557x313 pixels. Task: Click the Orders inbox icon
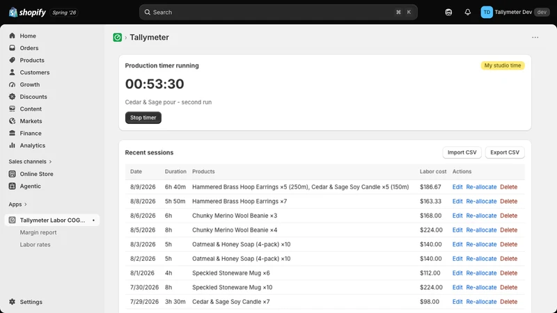(12, 48)
